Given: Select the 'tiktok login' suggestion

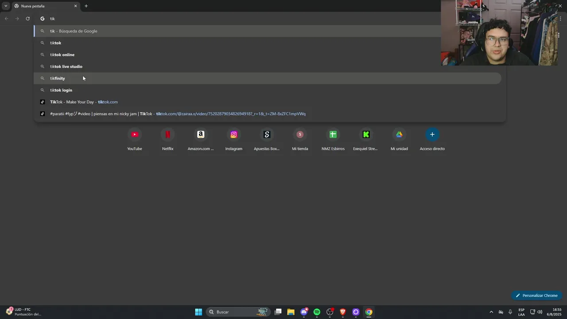Looking at the screenshot, I should click(268, 90).
